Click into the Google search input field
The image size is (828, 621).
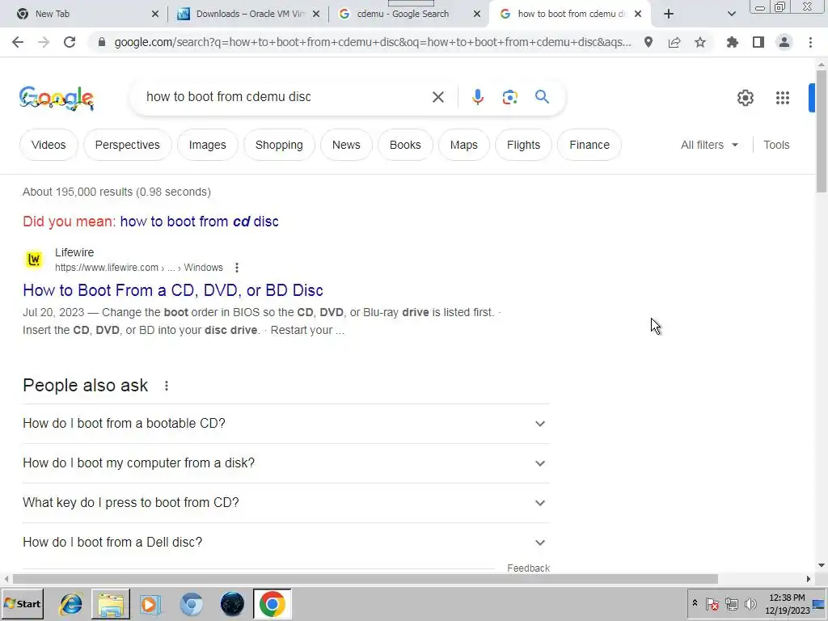pyautogui.click(x=285, y=97)
